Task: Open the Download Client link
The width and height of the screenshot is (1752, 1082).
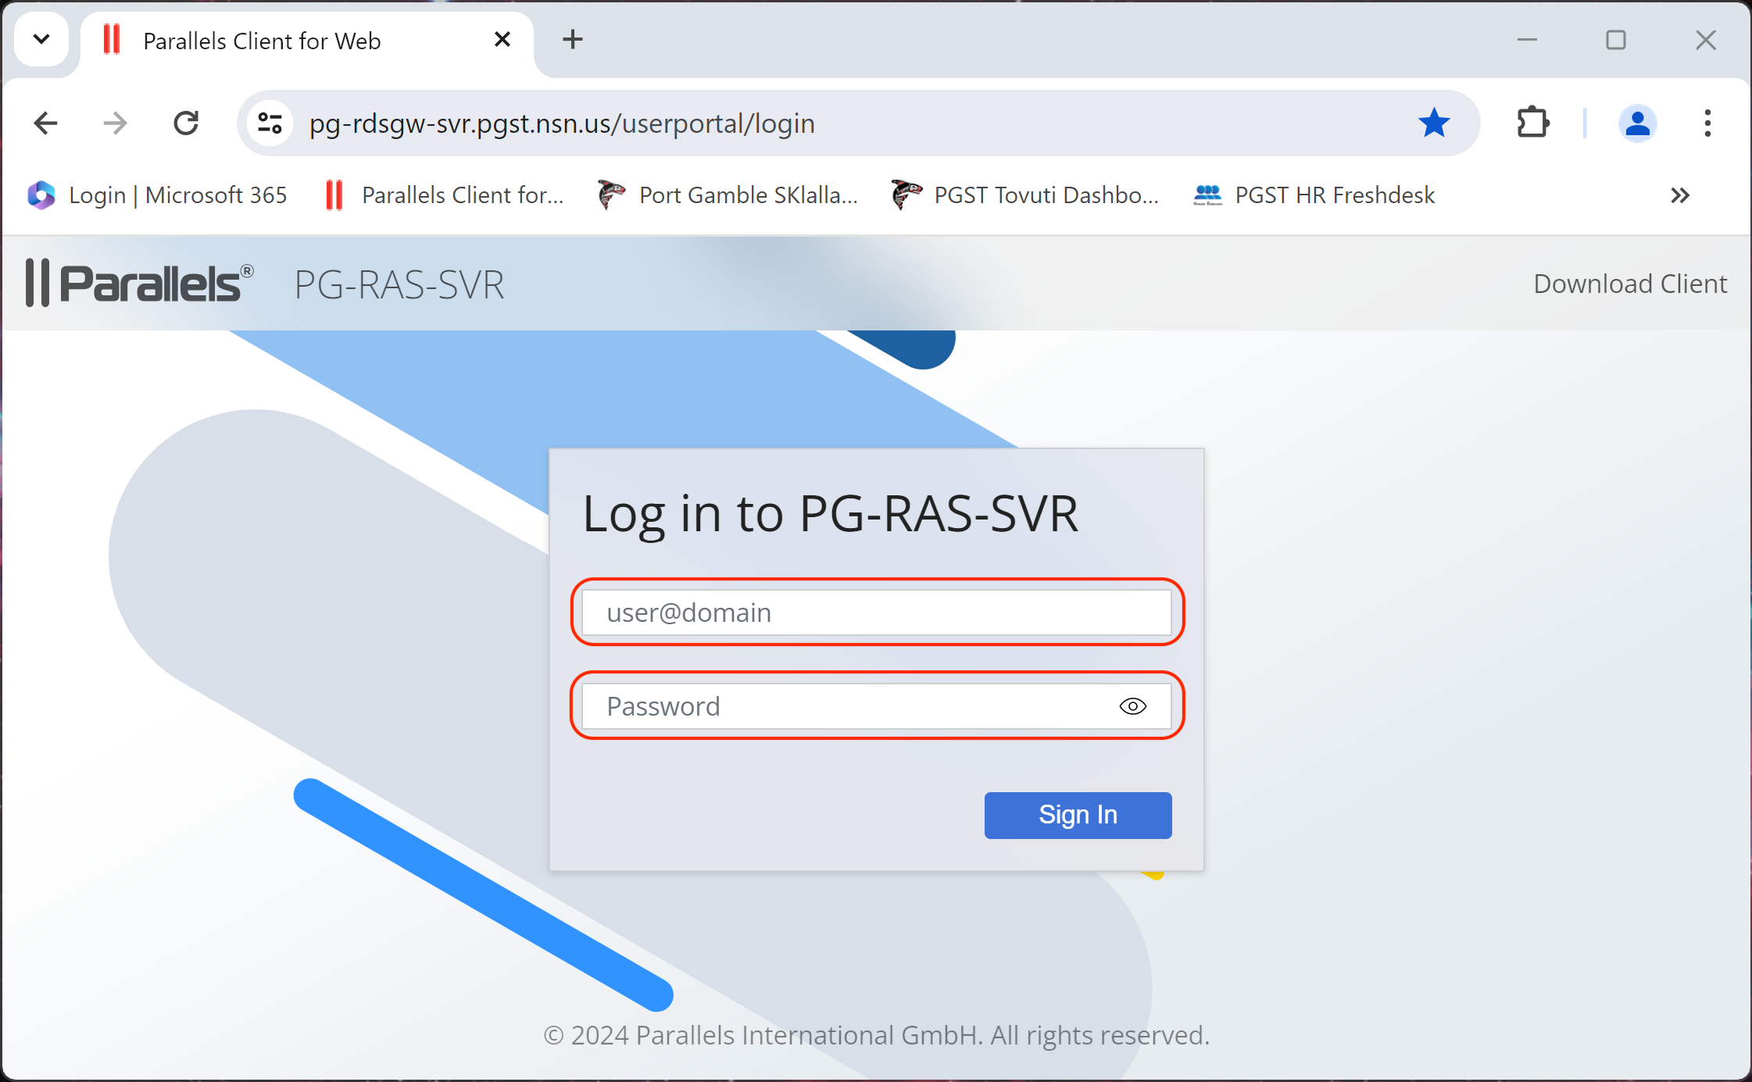Action: tap(1629, 284)
